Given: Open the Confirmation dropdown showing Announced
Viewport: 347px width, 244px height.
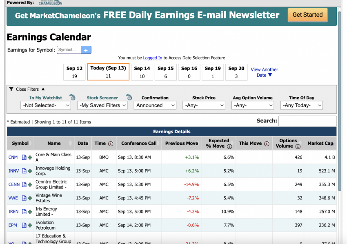Looking at the screenshot, I should coord(155,105).
